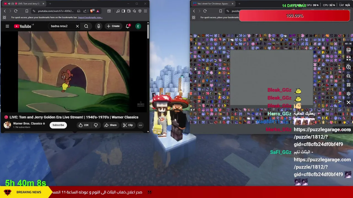
Task: Show the puzzle preview image
Action: [x=349, y=50]
